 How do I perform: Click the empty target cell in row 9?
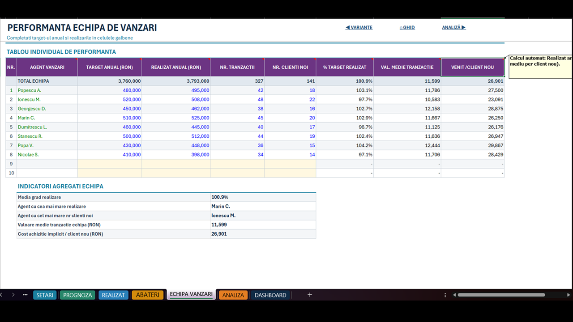point(110,164)
